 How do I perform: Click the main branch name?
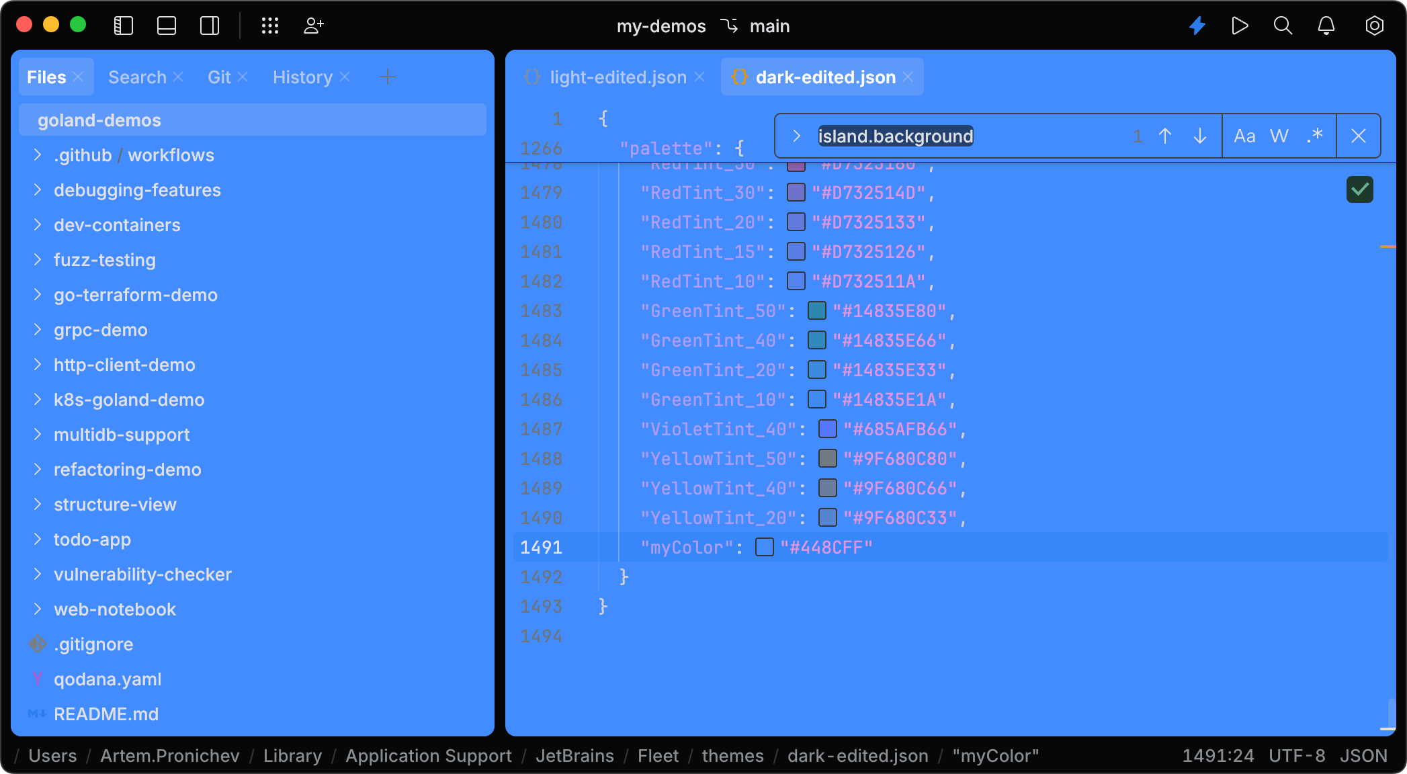click(770, 26)
